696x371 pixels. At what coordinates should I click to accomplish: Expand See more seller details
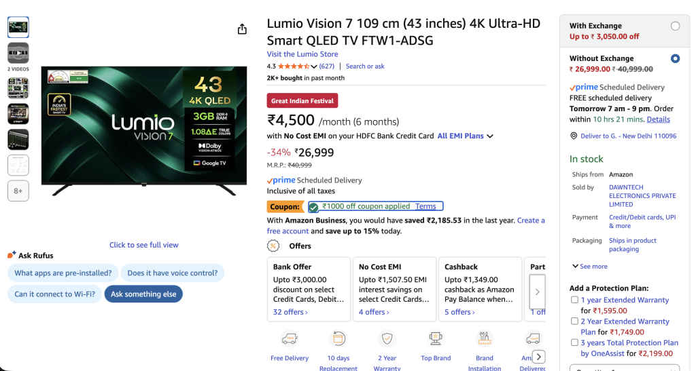[590, 267]
